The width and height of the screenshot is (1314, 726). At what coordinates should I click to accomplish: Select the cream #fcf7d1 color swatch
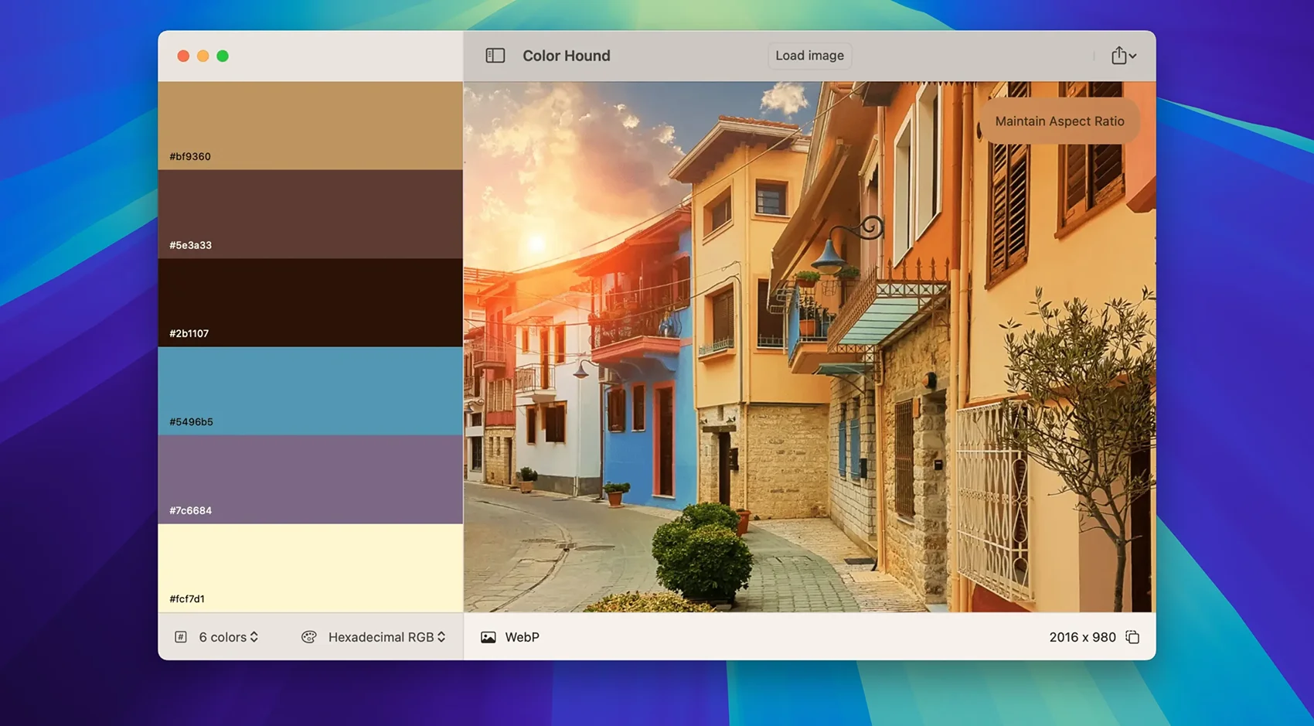coord(310,568)
